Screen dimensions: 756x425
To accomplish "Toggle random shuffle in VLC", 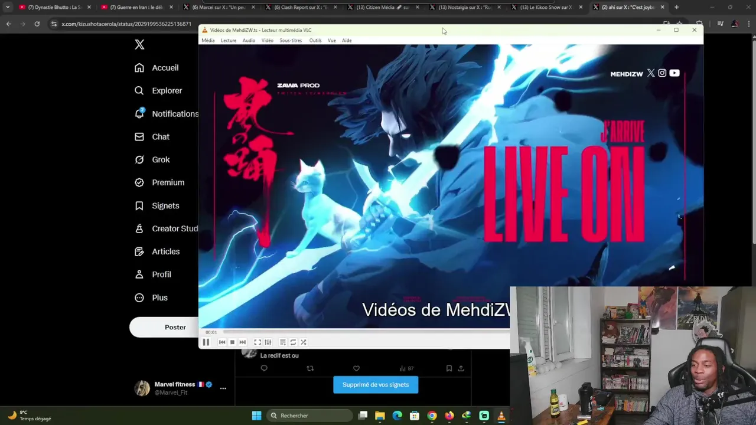I will (304, 342).
